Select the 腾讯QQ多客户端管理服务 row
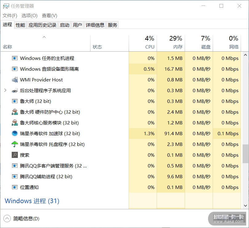249x228 pixels. click(121, 166)
